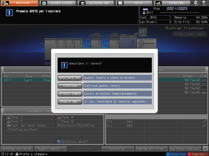Click the SCANSIONA scanner icon
Image resolution: width=209 pixels, height=156 pixels.
pos(158,3)
